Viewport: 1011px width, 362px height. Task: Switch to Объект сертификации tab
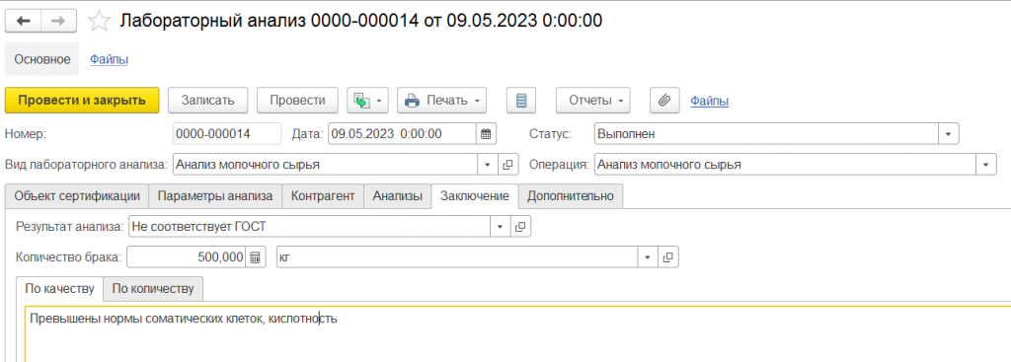77,196
